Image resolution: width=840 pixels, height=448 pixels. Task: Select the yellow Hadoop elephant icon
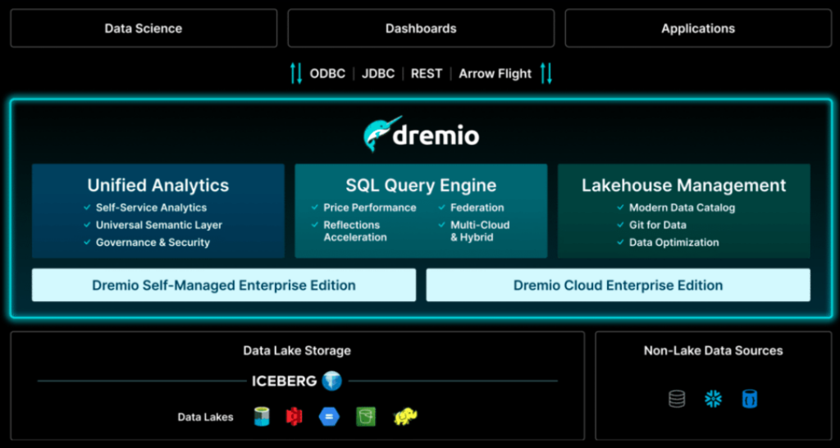click(x=405, y=416)
